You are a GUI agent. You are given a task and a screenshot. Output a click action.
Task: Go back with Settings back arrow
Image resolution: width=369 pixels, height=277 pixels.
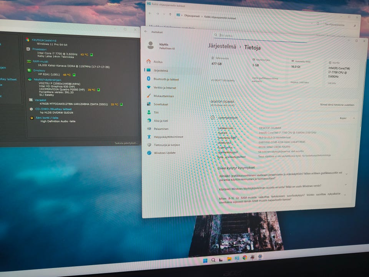tap(146, 31)
